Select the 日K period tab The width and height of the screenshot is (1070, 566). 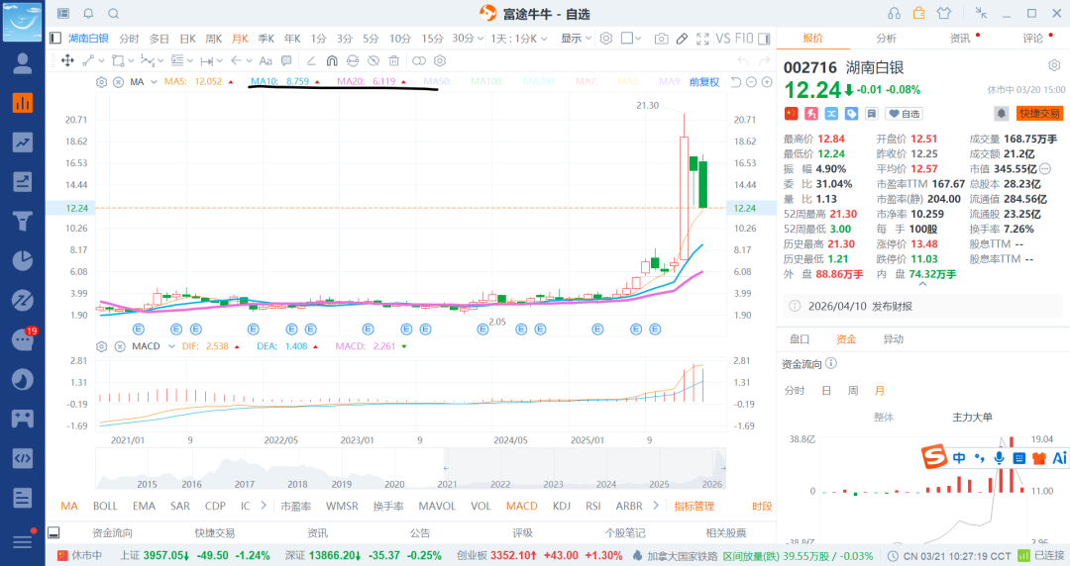[x=187, y=39]
